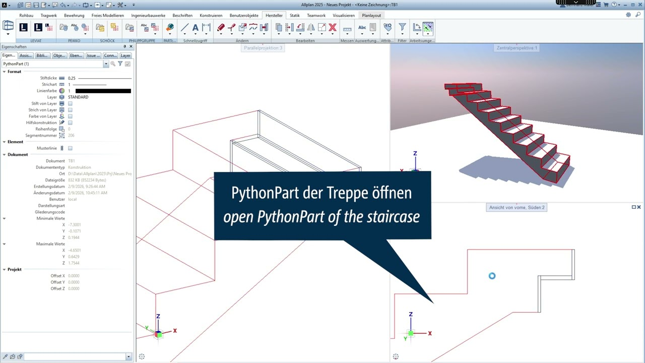Click the measure ruler icon in Messen

point(347,28)
